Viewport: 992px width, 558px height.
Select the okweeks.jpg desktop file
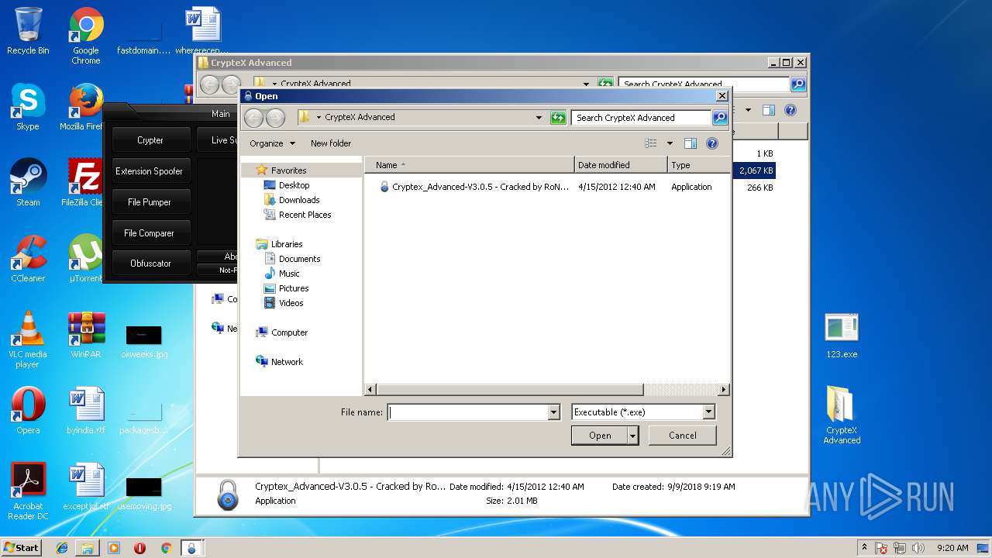[144, 341]
